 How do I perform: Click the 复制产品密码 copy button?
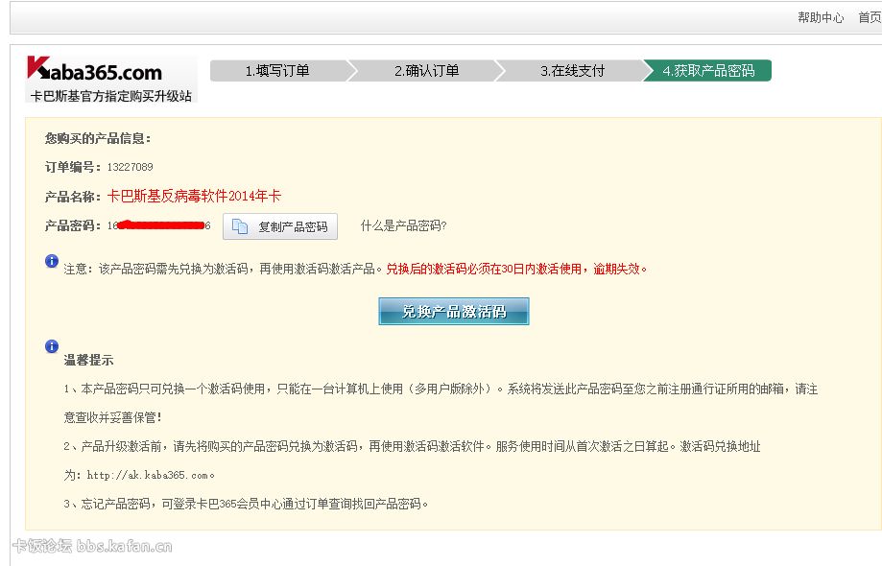[x=280, y=226]
